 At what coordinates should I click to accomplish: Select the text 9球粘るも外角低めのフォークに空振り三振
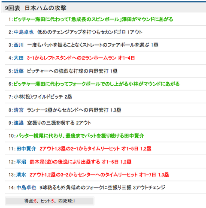85,187
